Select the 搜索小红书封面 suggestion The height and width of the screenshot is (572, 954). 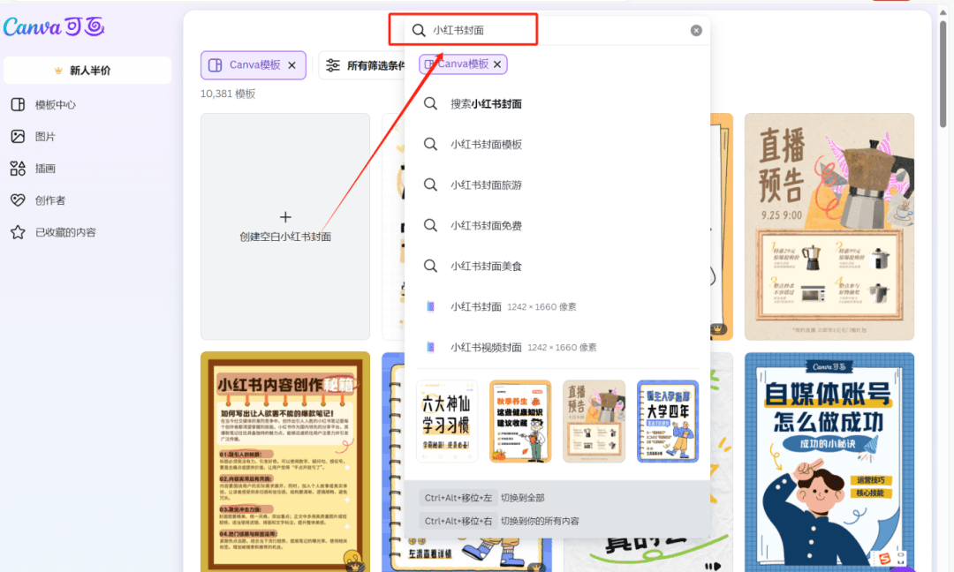pyautogui.click(x=556, y=104)
